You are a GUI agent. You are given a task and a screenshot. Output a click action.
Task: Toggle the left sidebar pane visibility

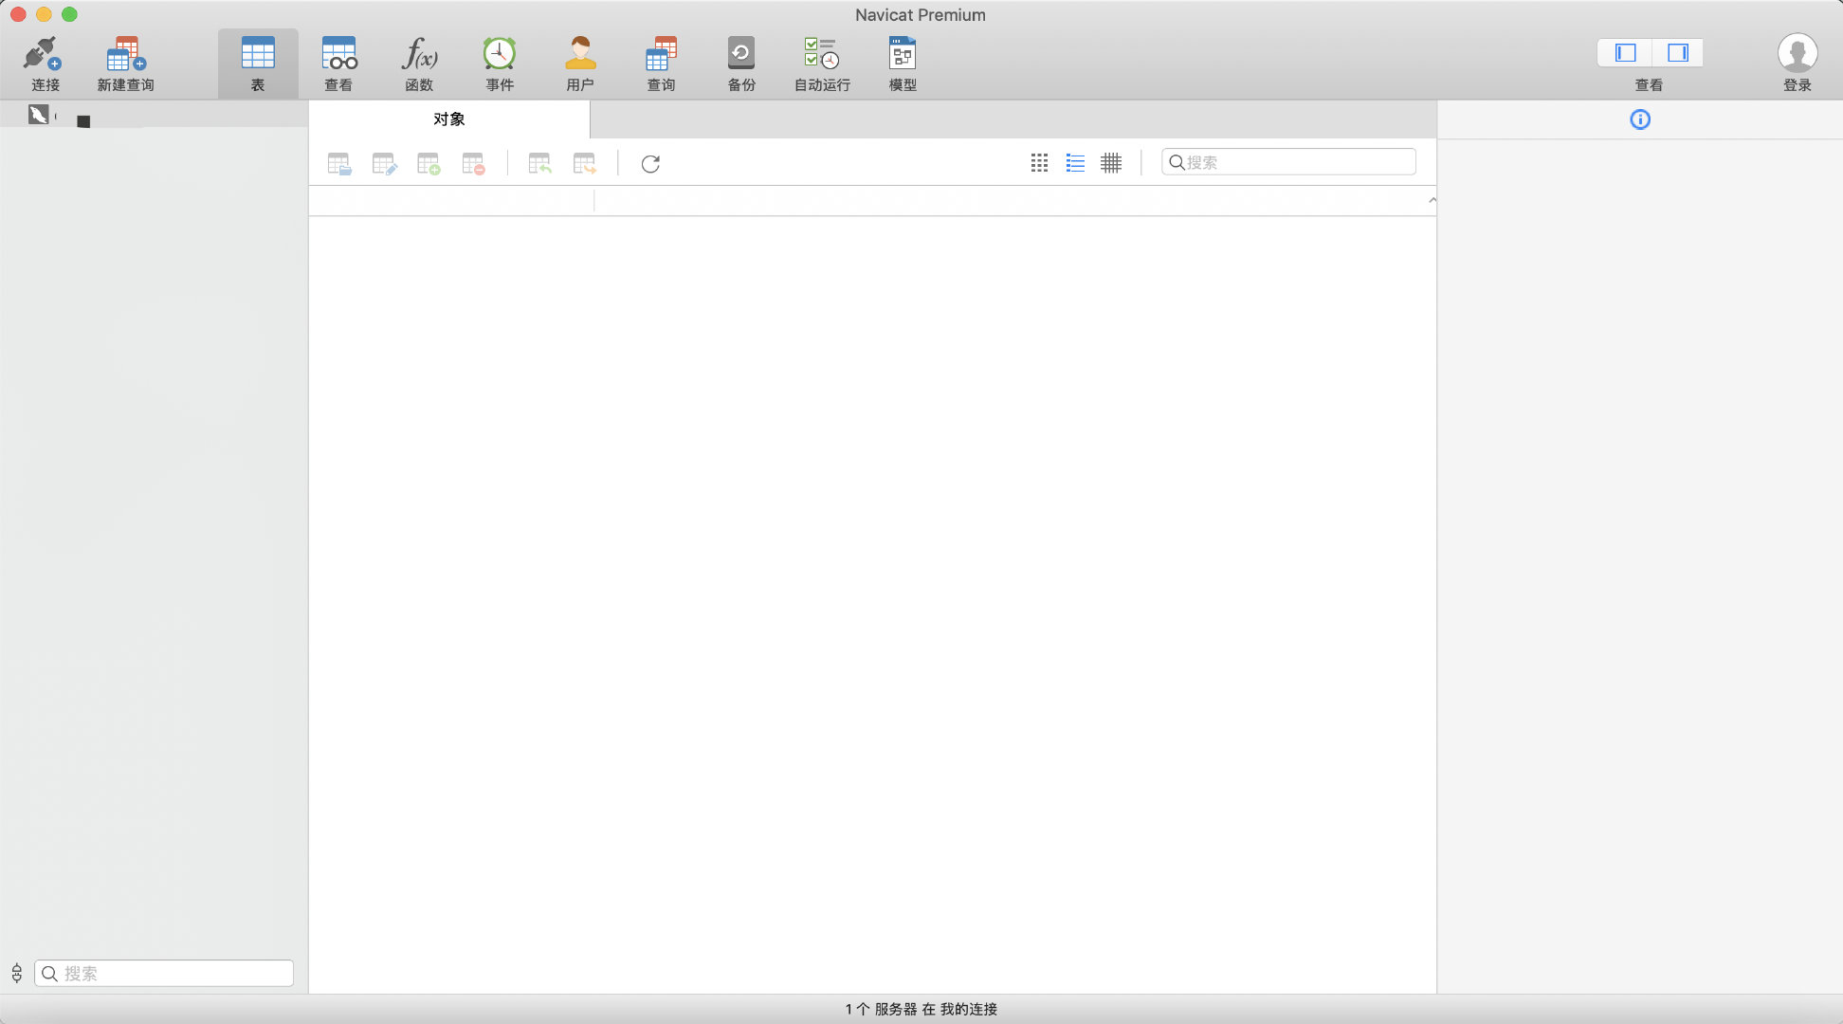[1625, 53]
